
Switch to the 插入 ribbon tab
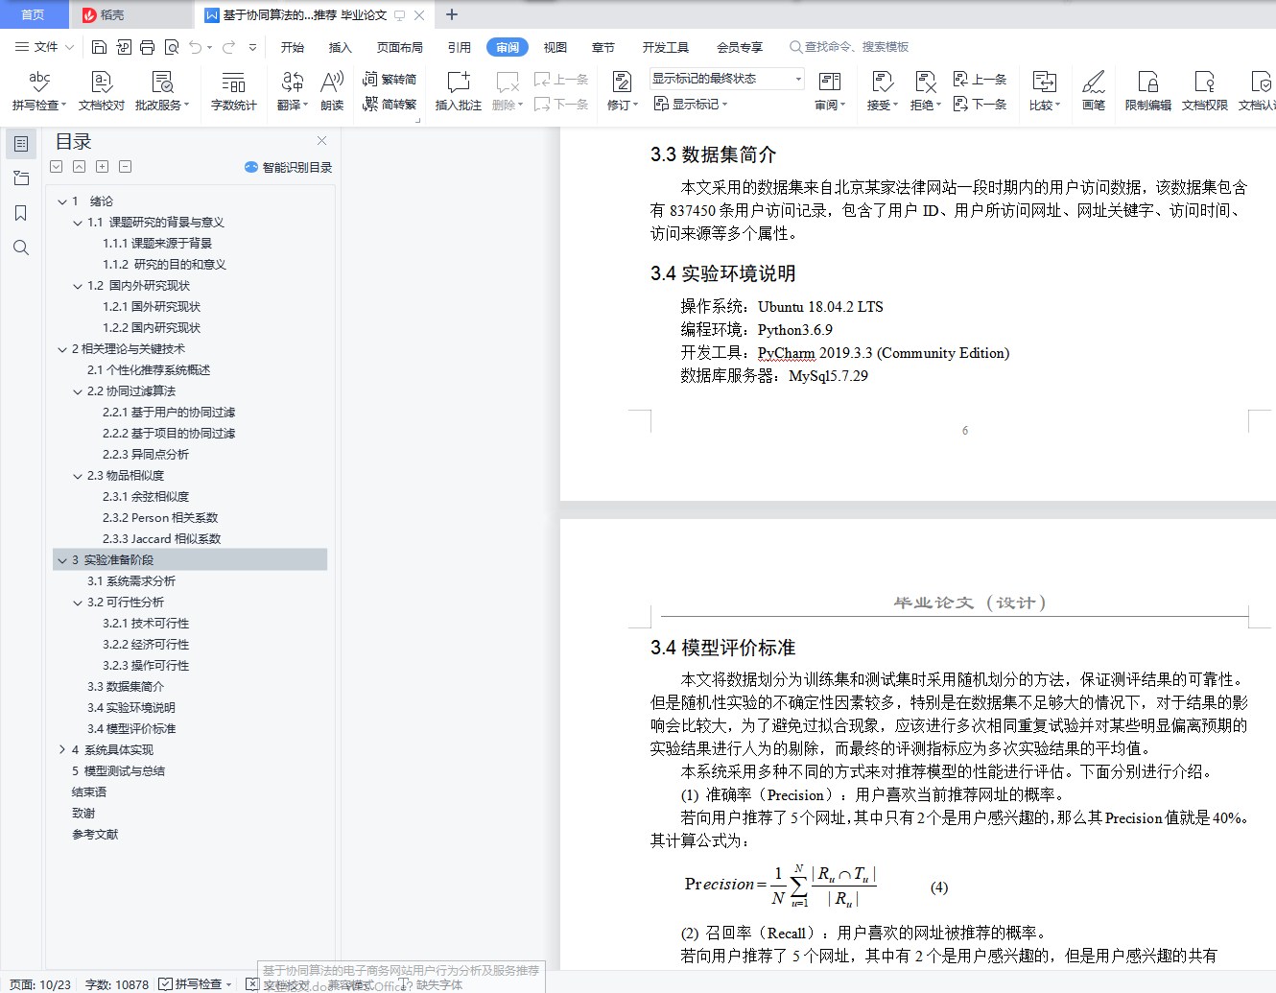click(341, 47)
